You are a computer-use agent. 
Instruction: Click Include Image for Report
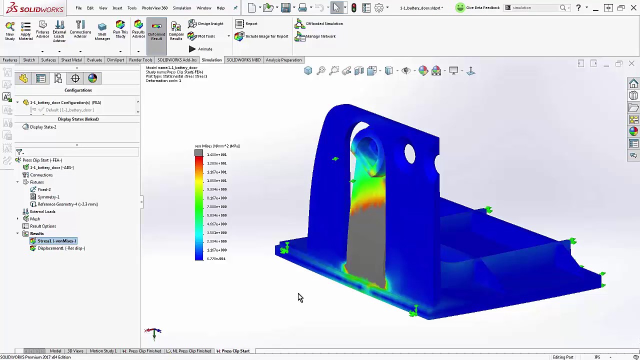point(261,36)
